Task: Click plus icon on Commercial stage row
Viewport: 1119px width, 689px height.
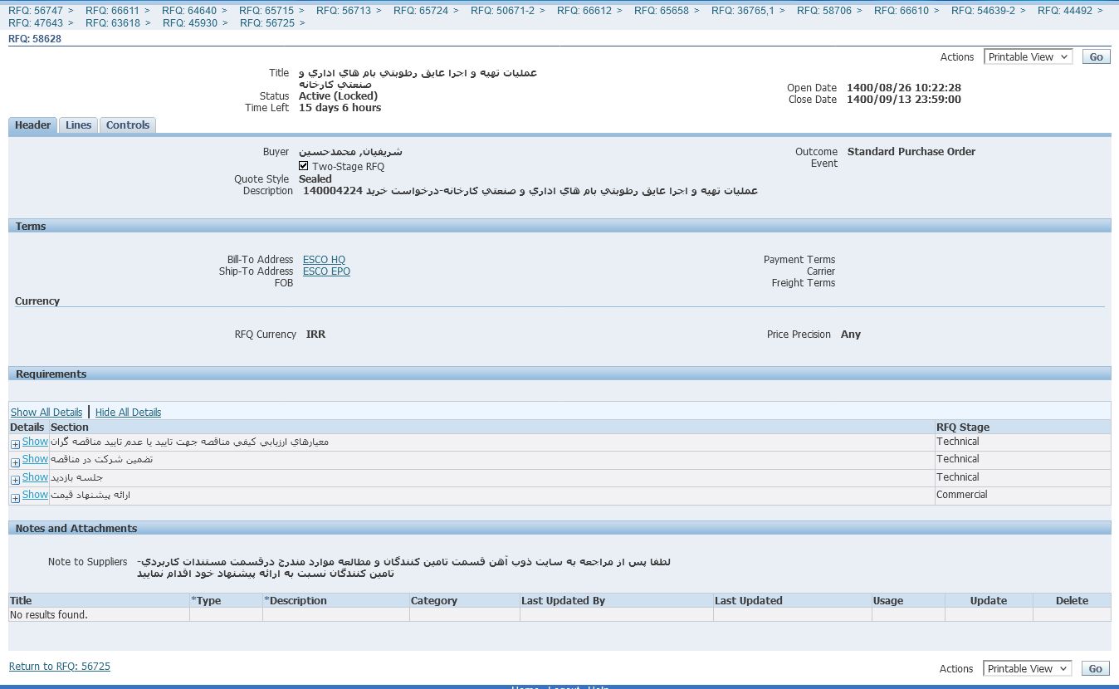Action: tap(15, 498)
